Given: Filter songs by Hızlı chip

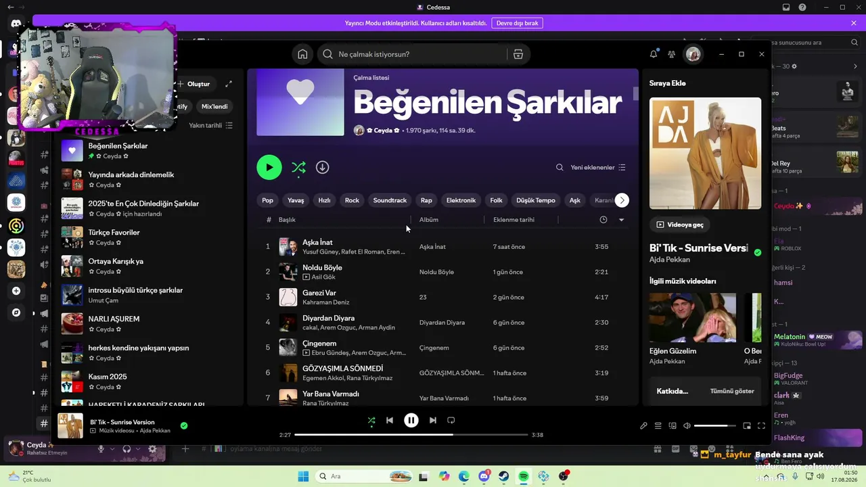Looking at the screenshot, I should (325, 200).
